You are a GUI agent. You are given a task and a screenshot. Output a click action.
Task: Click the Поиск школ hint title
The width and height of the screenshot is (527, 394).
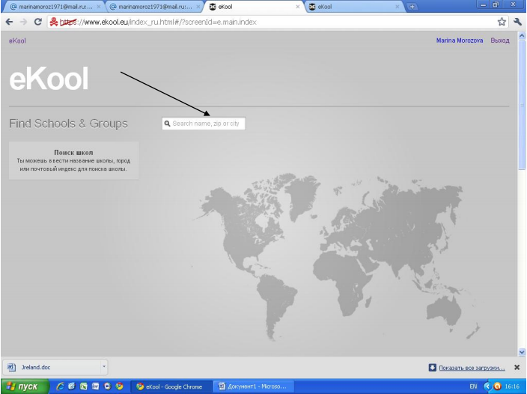[73, 152]
